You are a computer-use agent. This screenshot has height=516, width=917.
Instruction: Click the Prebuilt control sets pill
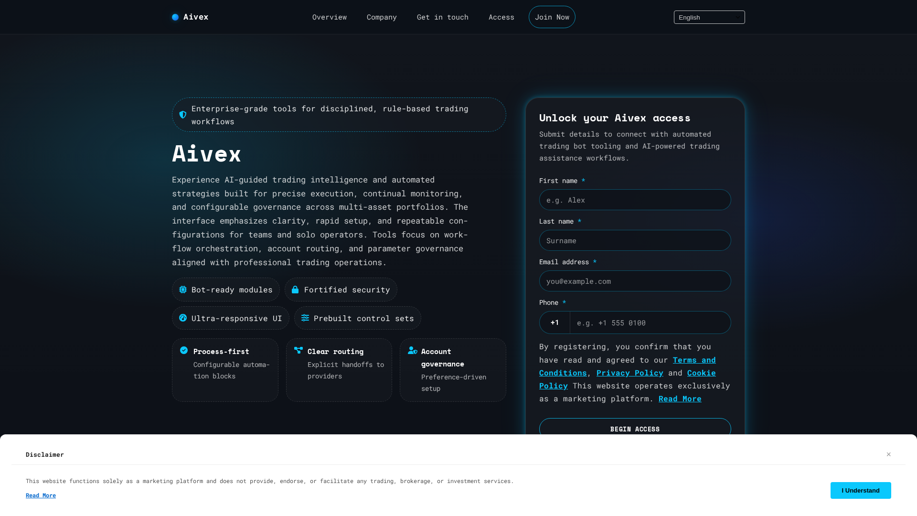[358, 318]
